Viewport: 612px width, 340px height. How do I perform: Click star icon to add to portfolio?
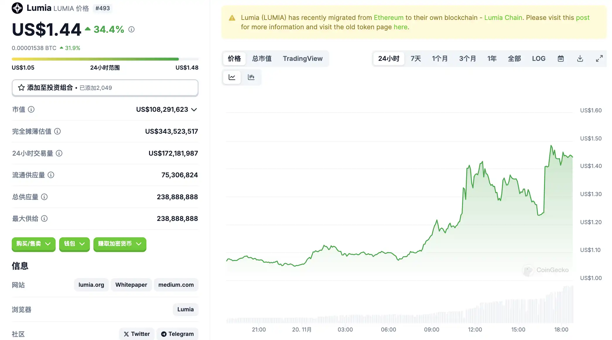click(21, 87)
